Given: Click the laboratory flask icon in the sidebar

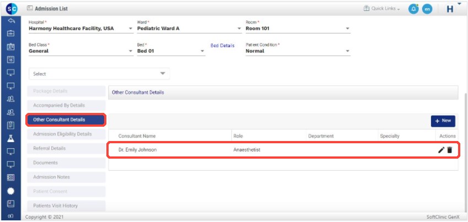Looking at the screenshot, I should [x=10, y=138].
